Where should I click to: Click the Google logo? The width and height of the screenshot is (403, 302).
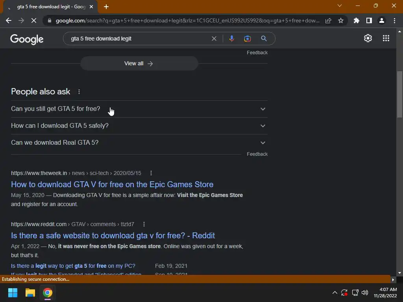pyautogui.click(x=27, y=39)
